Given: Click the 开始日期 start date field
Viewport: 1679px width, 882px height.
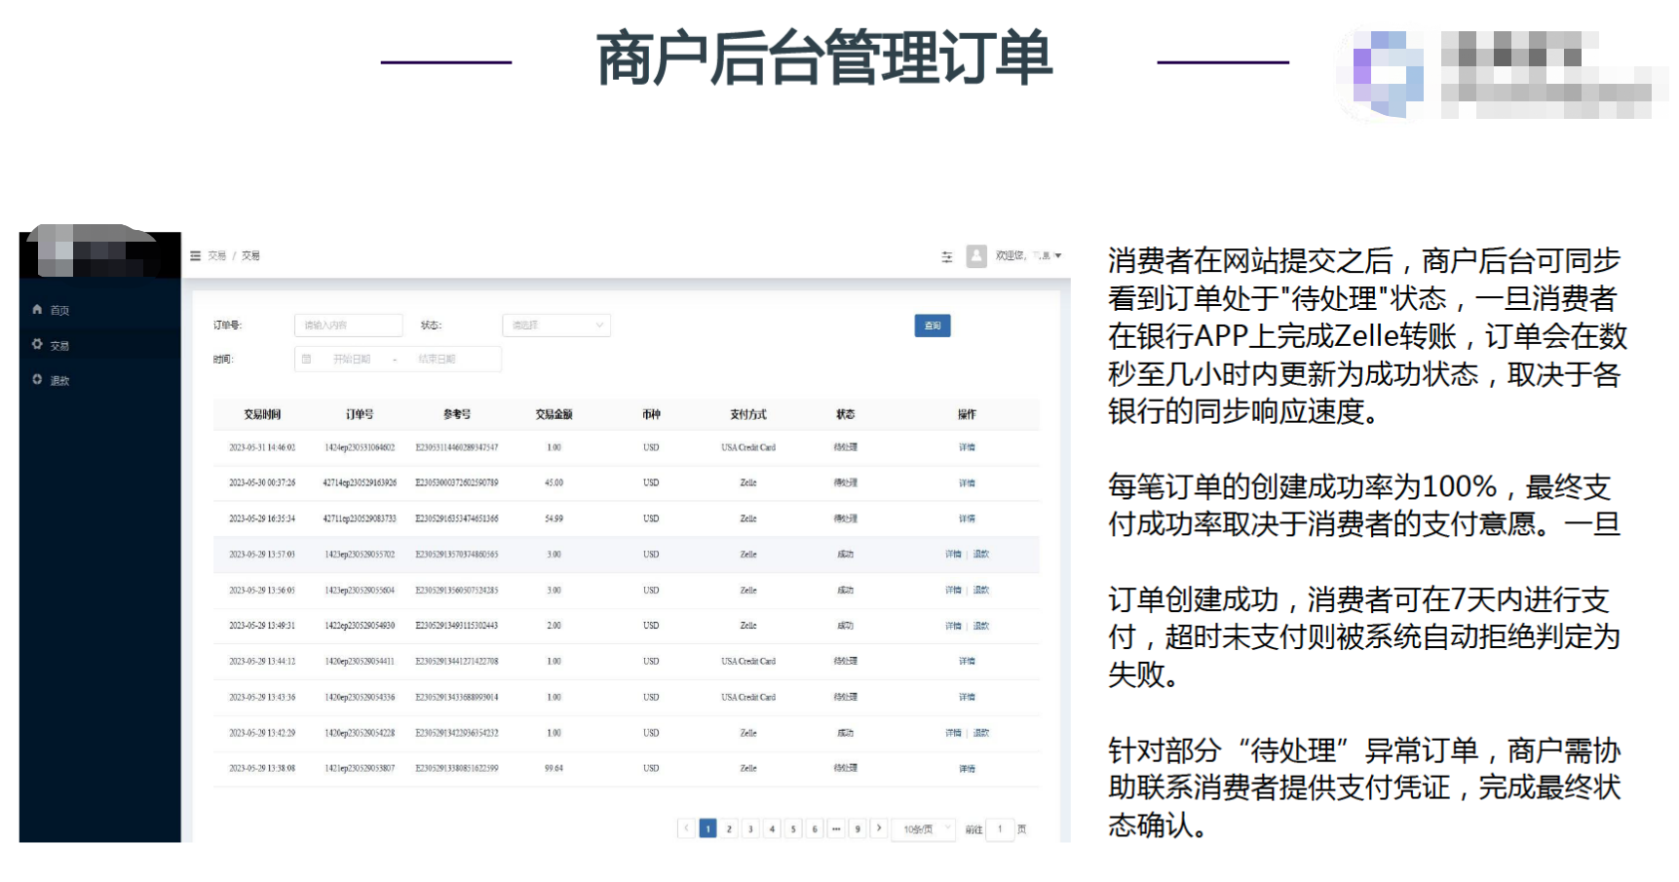Looking at the screenshot, I should tap(352, 359).
